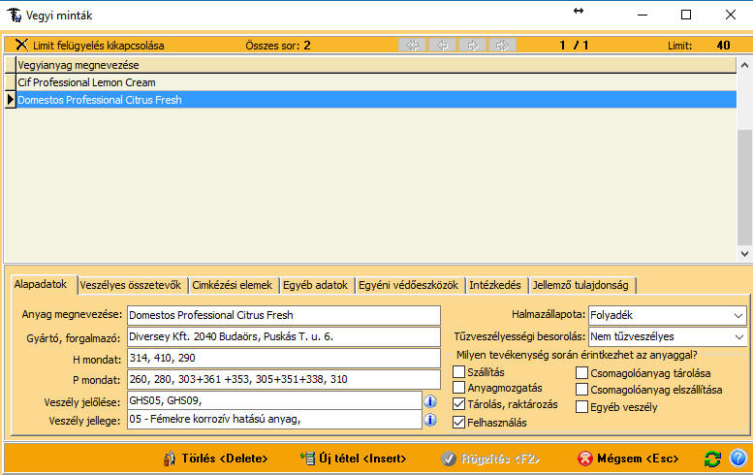Open the Egyéb adatok tab

316,285
